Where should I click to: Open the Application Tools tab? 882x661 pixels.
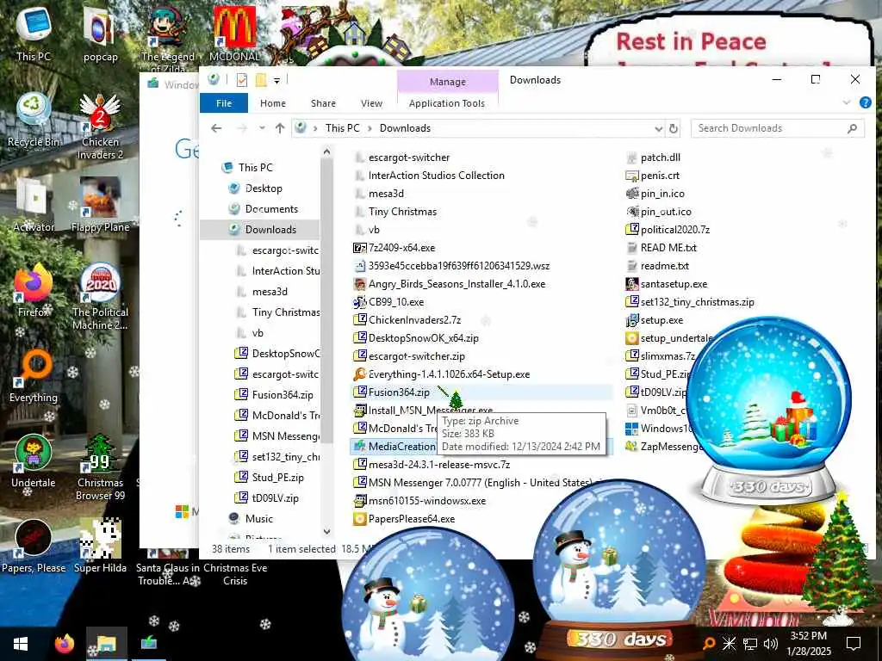pos(447,103)
